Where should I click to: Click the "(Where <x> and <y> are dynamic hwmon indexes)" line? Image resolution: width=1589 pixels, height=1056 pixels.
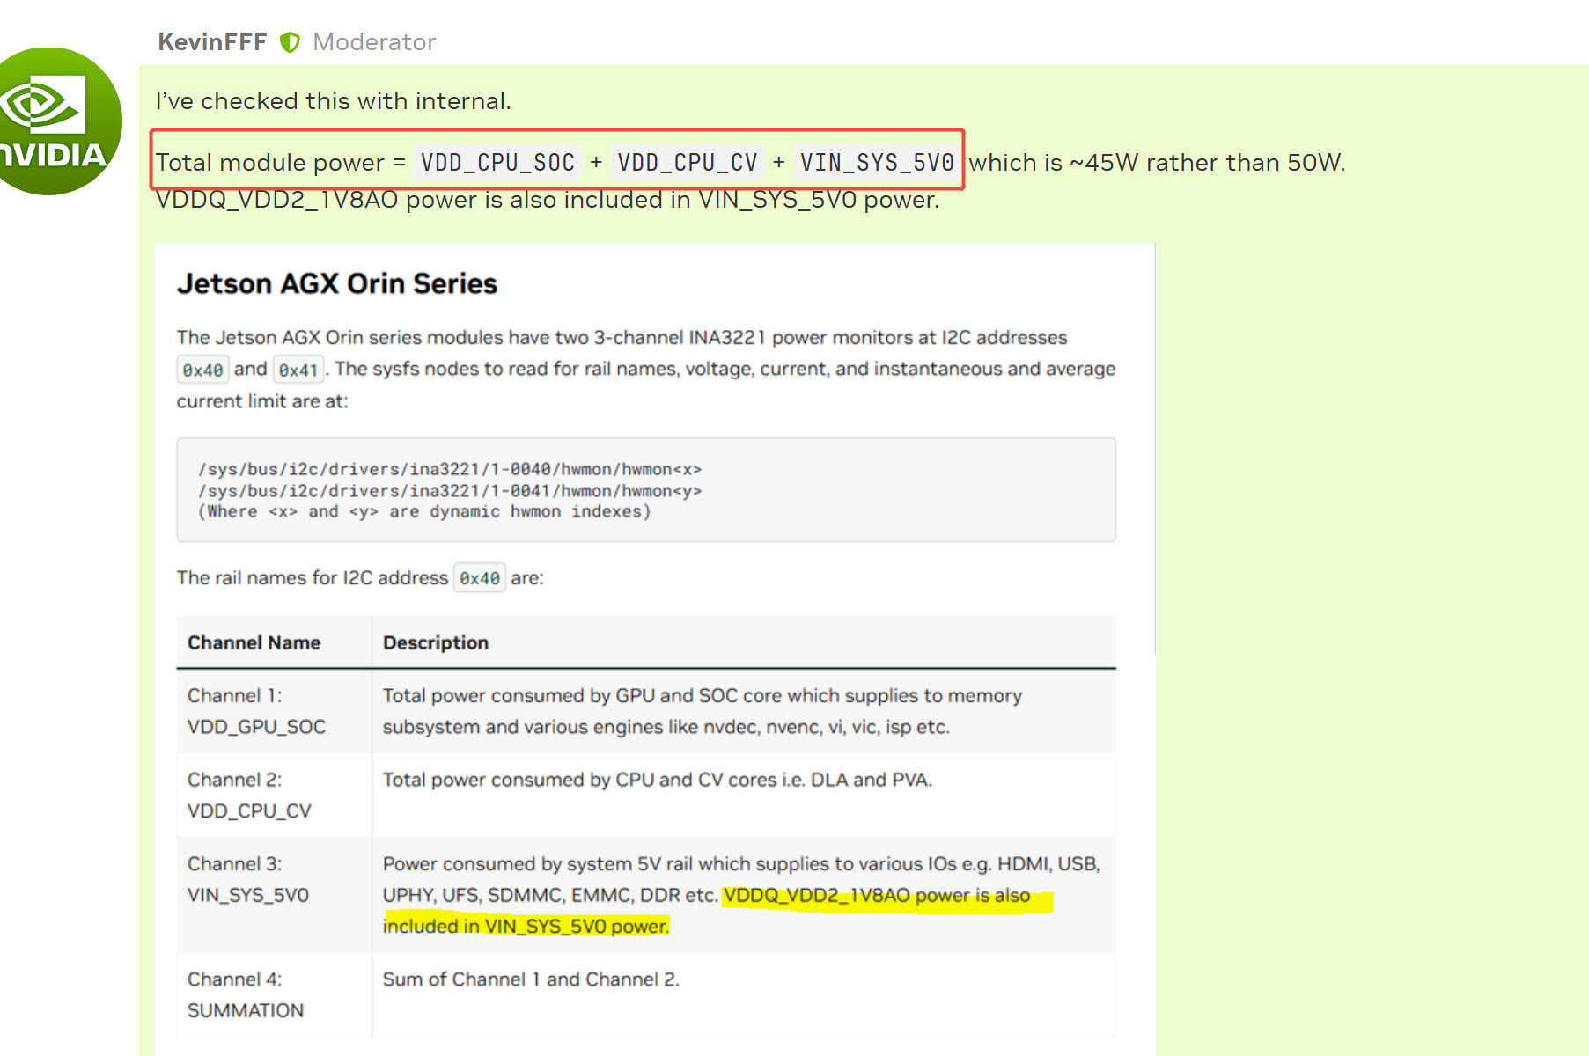[424, 511]
